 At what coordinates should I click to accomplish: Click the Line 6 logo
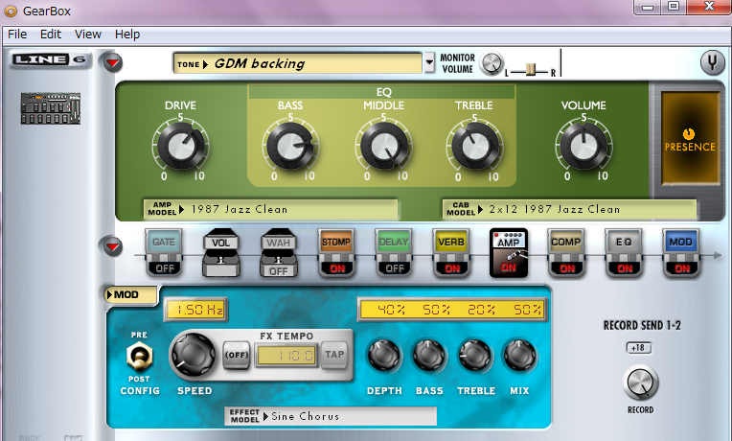[x=49, y=59]
